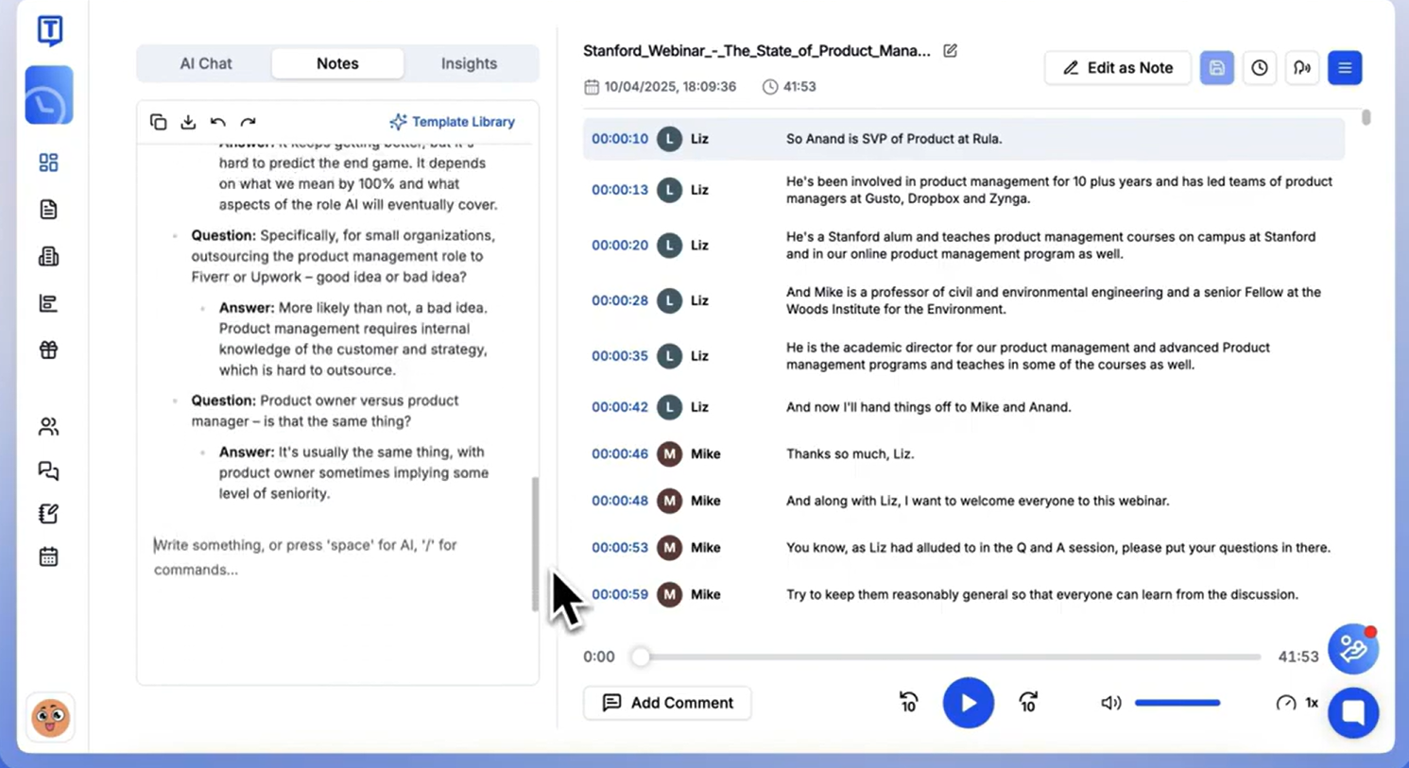The width and height of the screenshot is (1409, 768).
Task: Open transcript history via the clock icon
Action: point(1260,67)
